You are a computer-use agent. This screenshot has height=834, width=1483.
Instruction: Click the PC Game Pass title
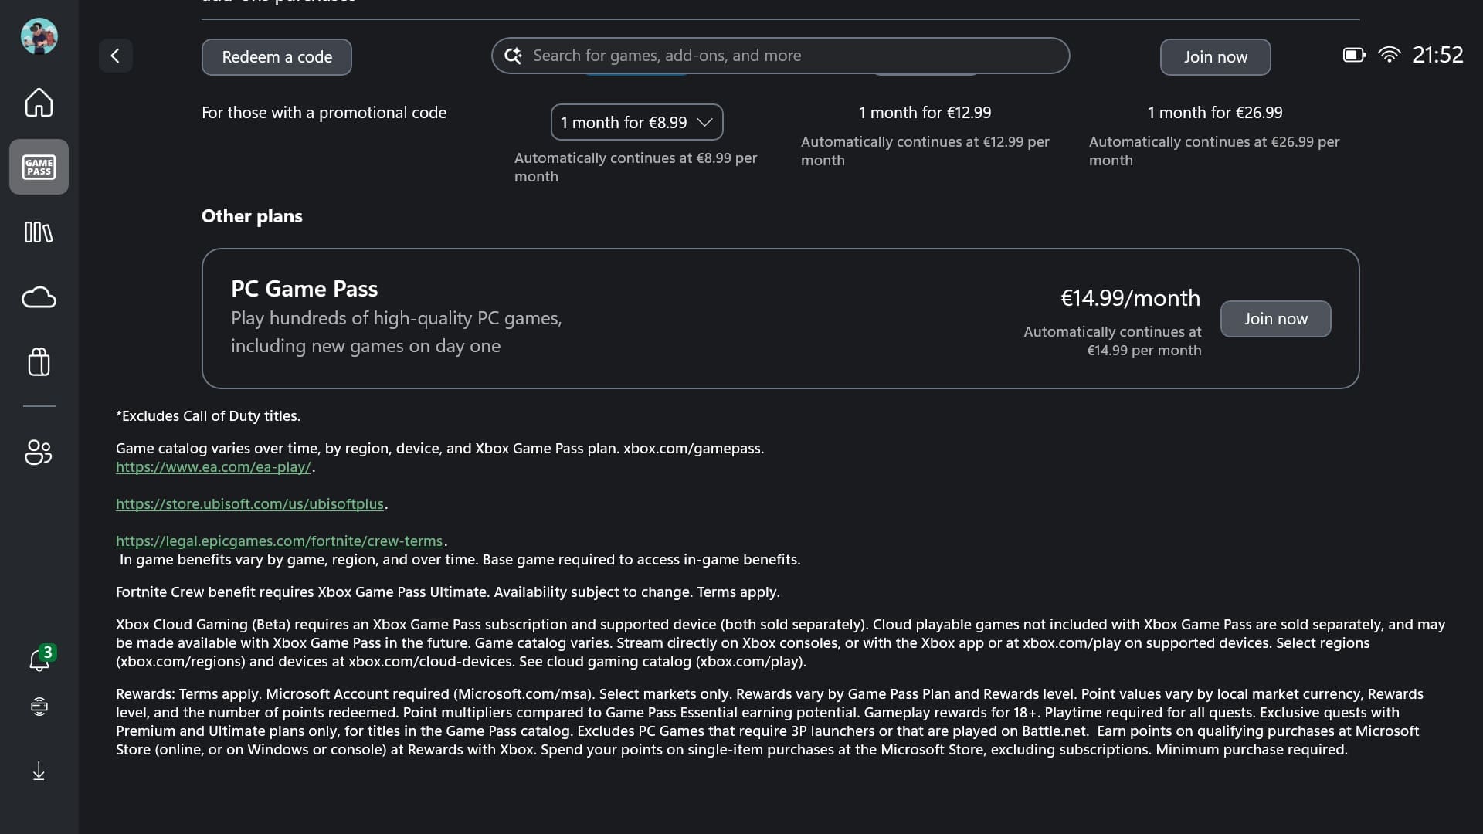(x=304, y=289)
